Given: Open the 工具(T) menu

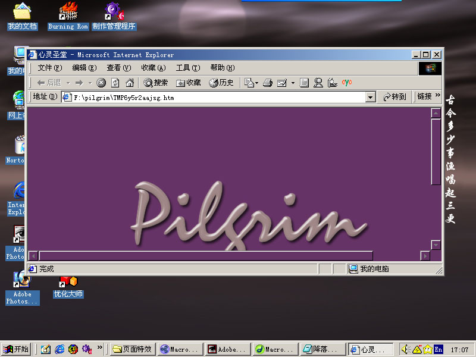Looking at the screenshot, I should point(187,68).
